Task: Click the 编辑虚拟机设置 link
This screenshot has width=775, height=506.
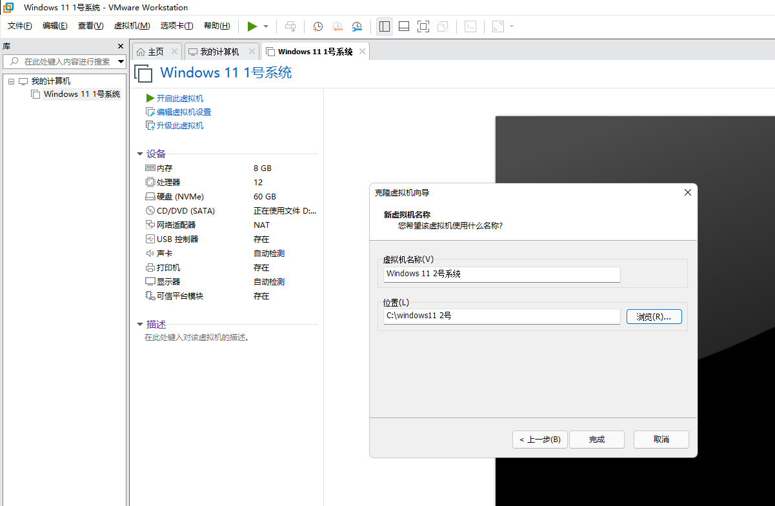Action: [184, 112]
